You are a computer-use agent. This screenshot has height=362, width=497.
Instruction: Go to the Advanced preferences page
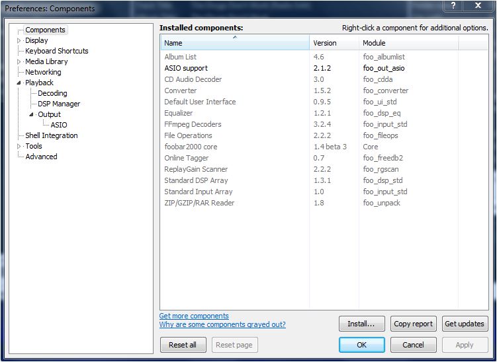pos(41,157)
